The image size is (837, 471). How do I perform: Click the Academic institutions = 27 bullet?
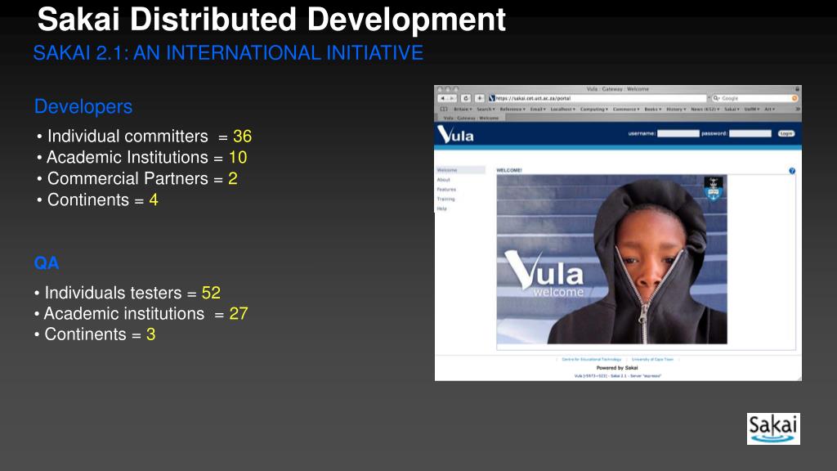141,313
